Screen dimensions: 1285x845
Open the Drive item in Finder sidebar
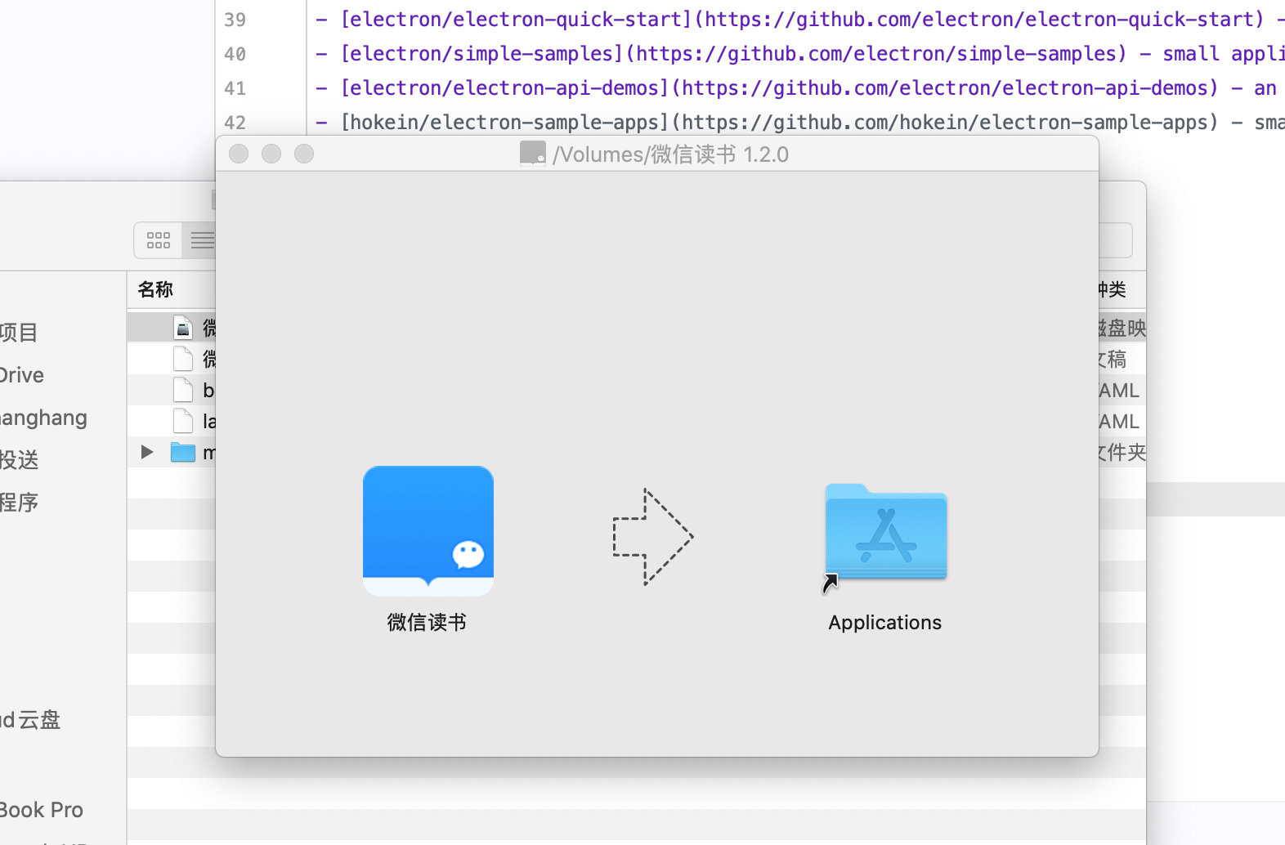pos(22,375)
